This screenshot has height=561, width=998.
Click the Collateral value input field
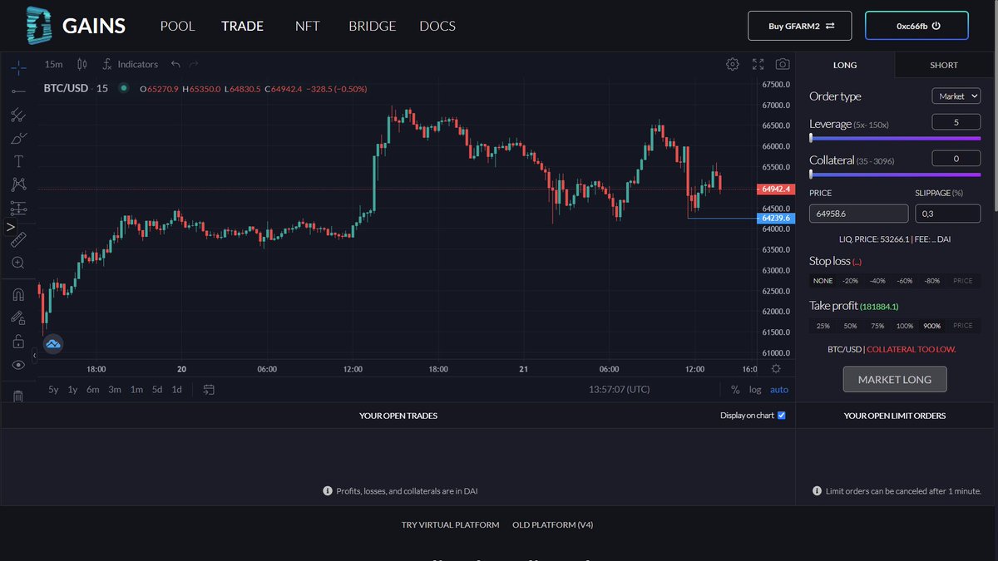click(x=956, y=158)
